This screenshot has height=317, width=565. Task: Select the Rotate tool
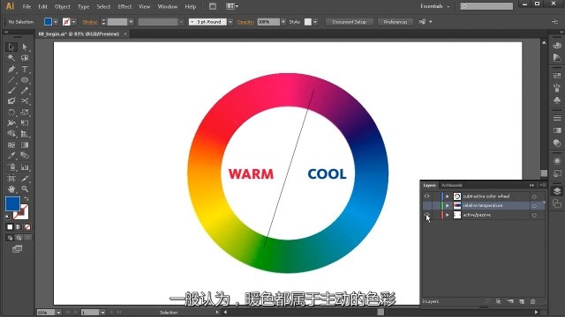(11, 112)
